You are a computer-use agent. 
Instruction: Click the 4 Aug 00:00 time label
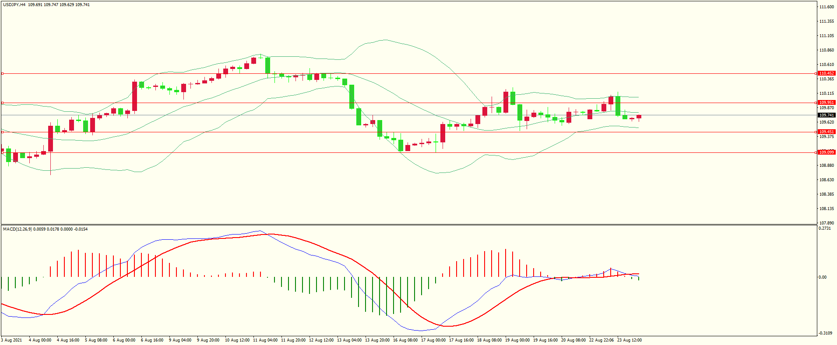tap(40, 340)
